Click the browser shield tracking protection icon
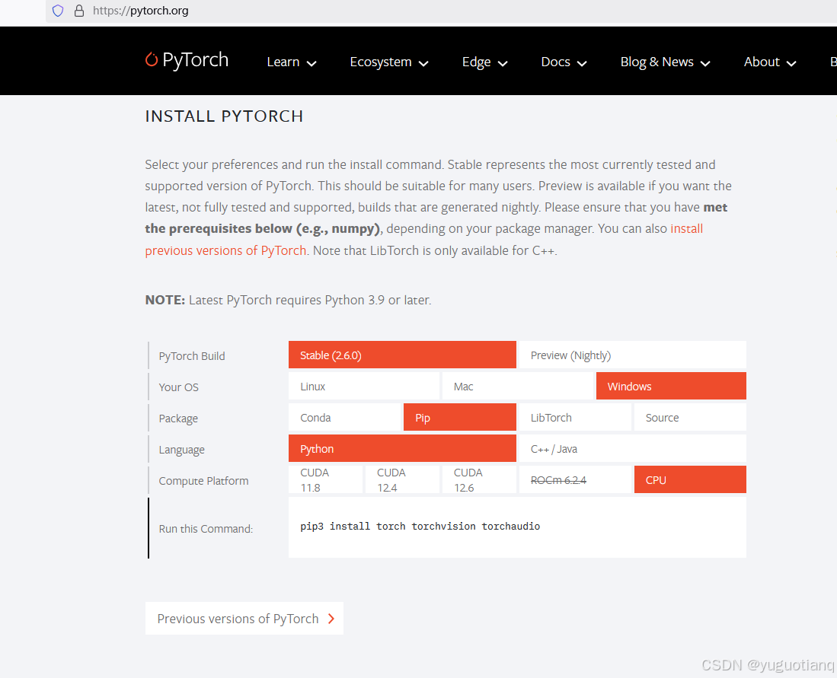 pos(58,11)
